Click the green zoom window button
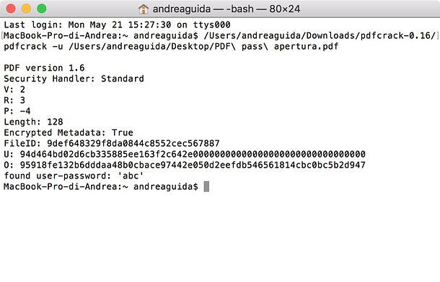Image resolution: width=440 pixels, height=282 pixels. (x=42, y=9)
